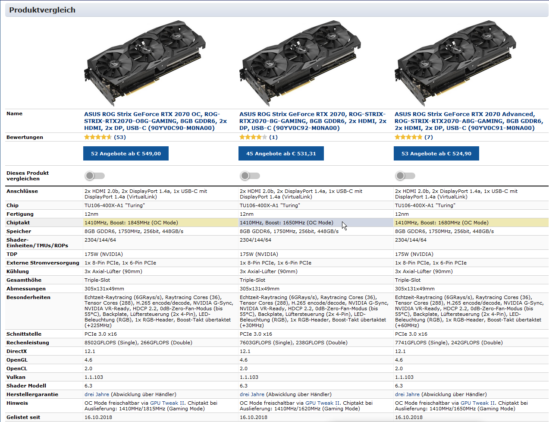Click the Besonderheiten text ending in (+60MHz)
The height and width of the screenshot is (422, 549).
click(469, 311)
